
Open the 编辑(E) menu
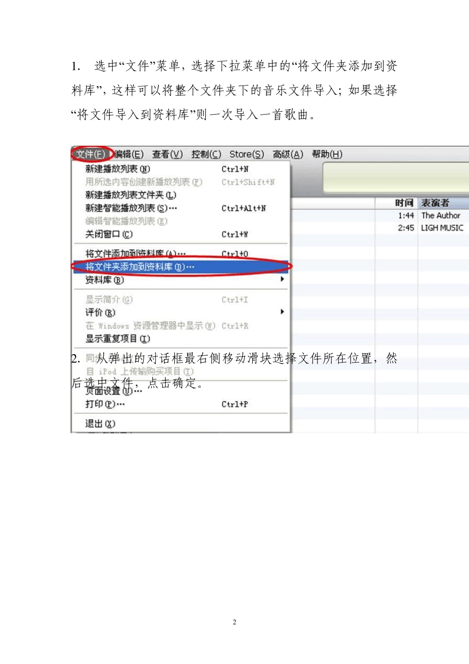click(x=129, y=154)
